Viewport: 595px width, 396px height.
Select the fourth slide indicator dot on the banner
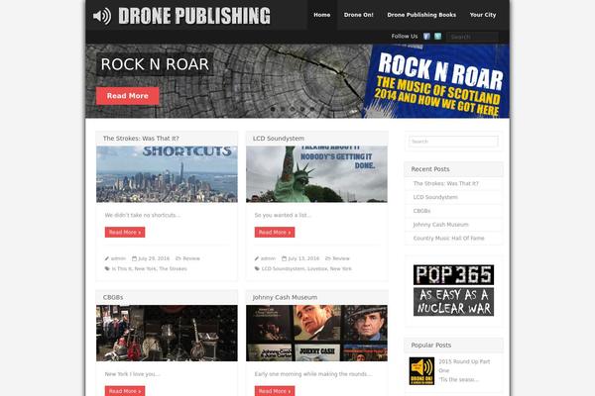[x=302, y=109]
